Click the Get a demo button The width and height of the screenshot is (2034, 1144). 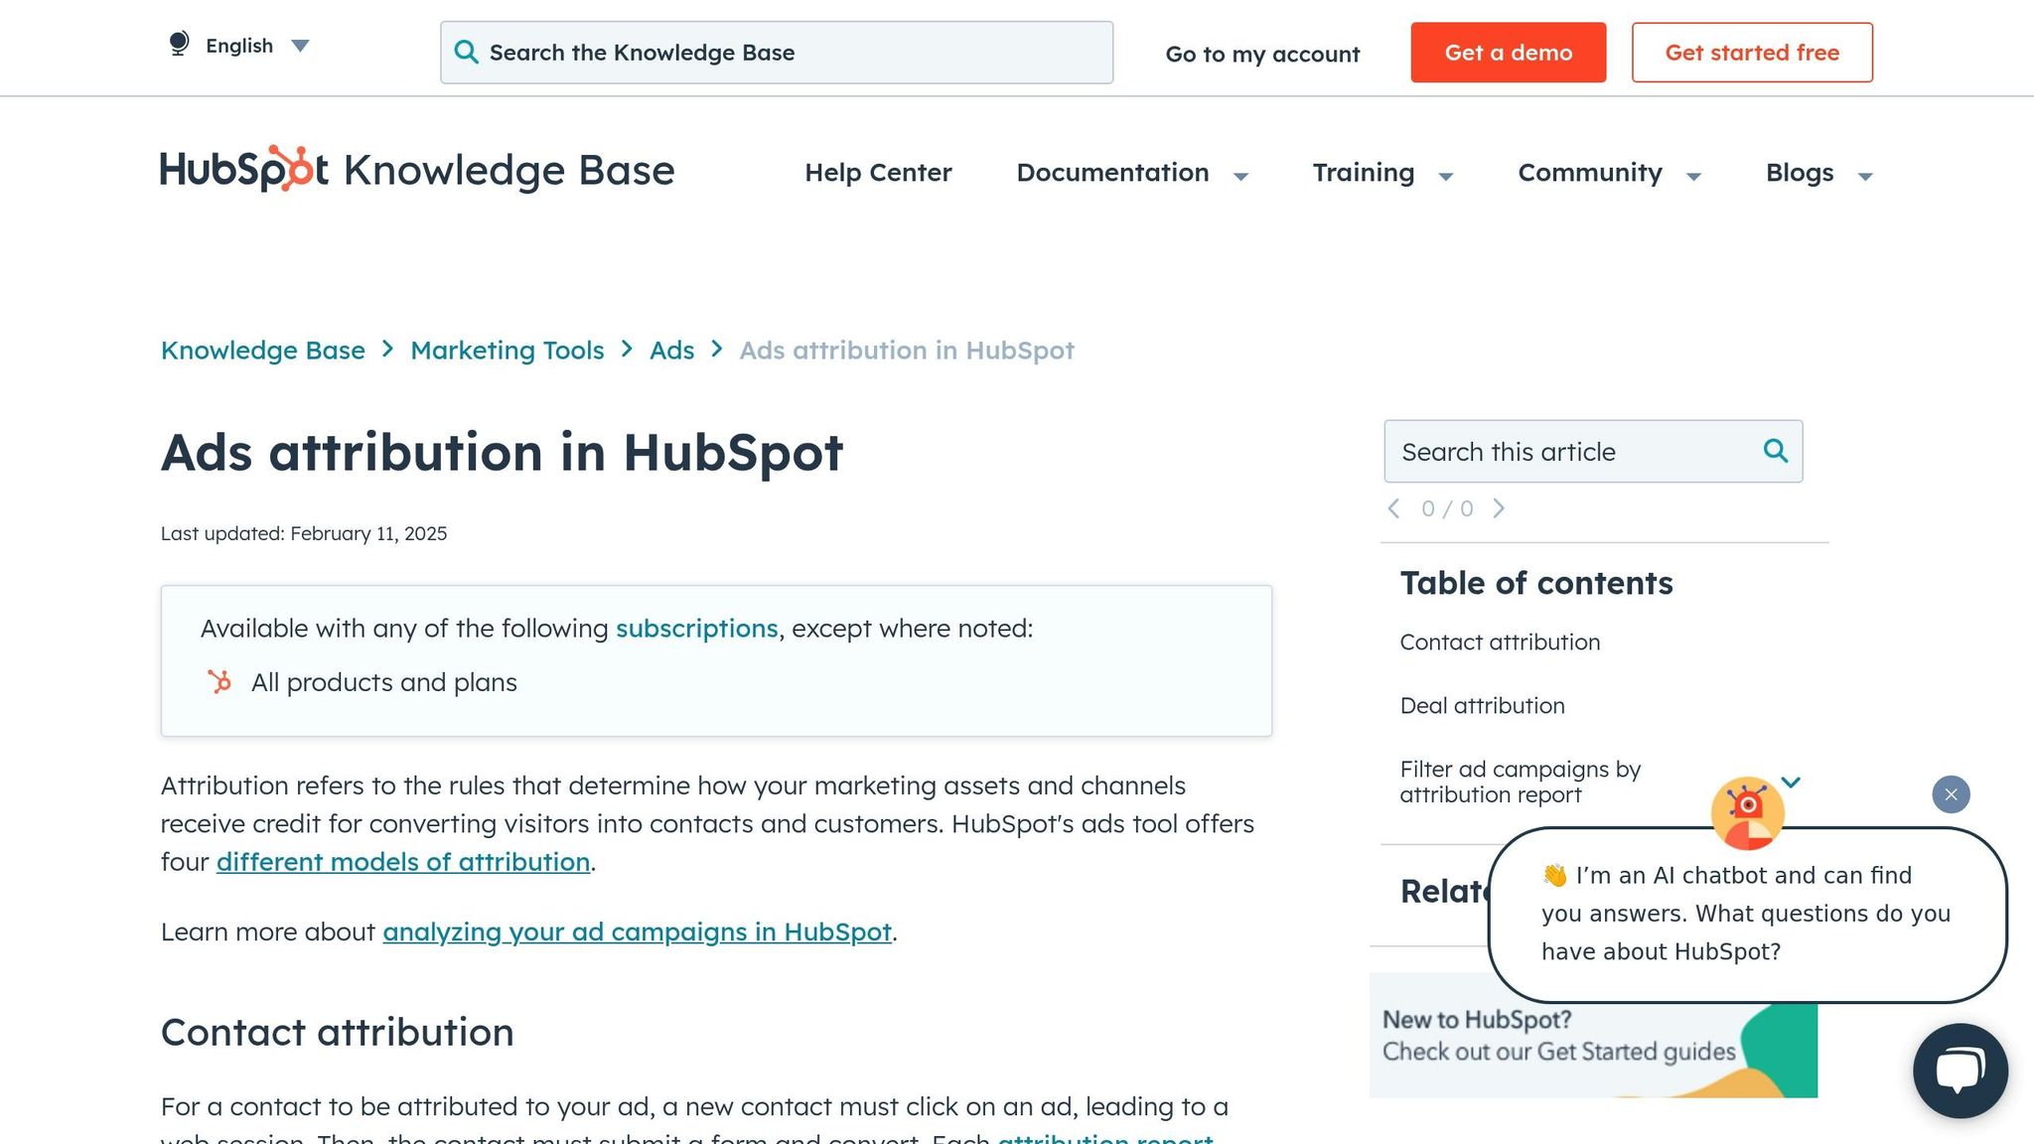pos(1508,53)
